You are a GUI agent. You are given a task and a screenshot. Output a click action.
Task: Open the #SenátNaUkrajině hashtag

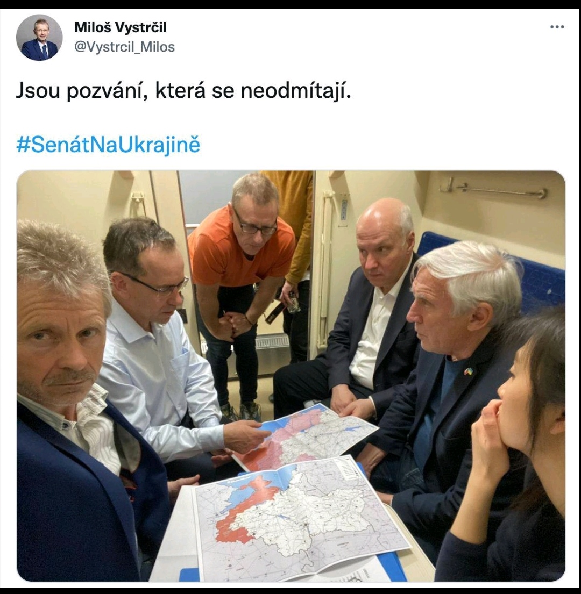pos(108,145)
